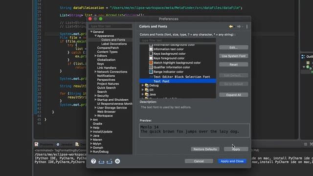Viewport: 313px width, 176px height.
Task: Collapse the General preferences node
Action: click(x=91, y=32)
